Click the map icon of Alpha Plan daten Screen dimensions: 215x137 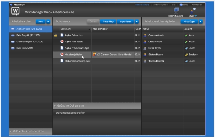[62, 41]
